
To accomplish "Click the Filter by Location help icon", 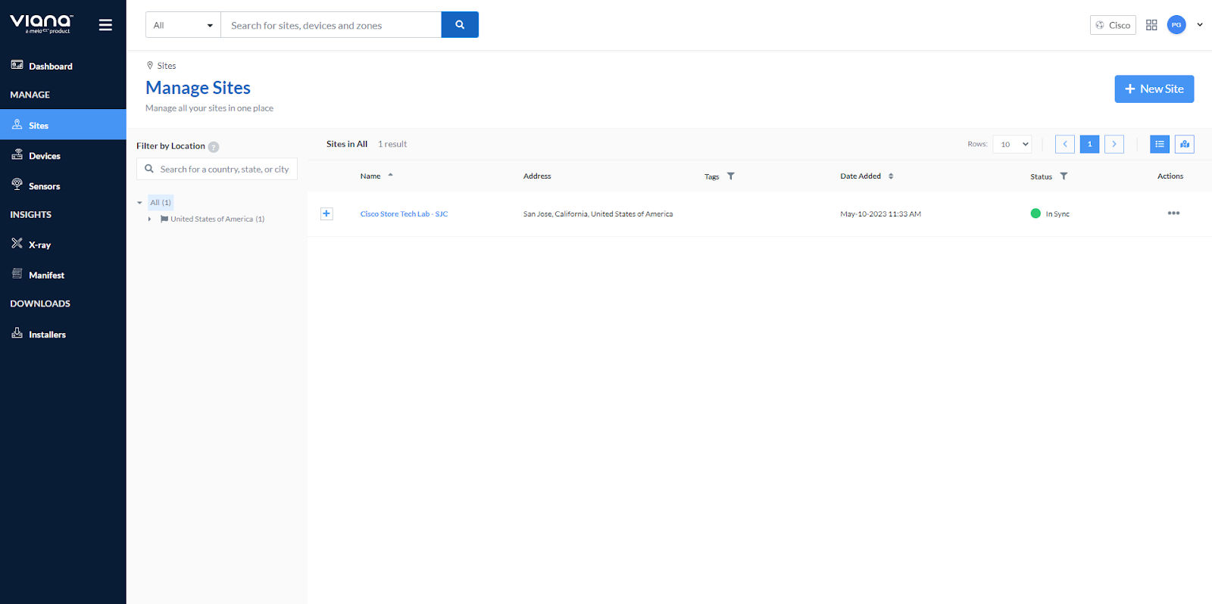I will click(x=214, y=147).
